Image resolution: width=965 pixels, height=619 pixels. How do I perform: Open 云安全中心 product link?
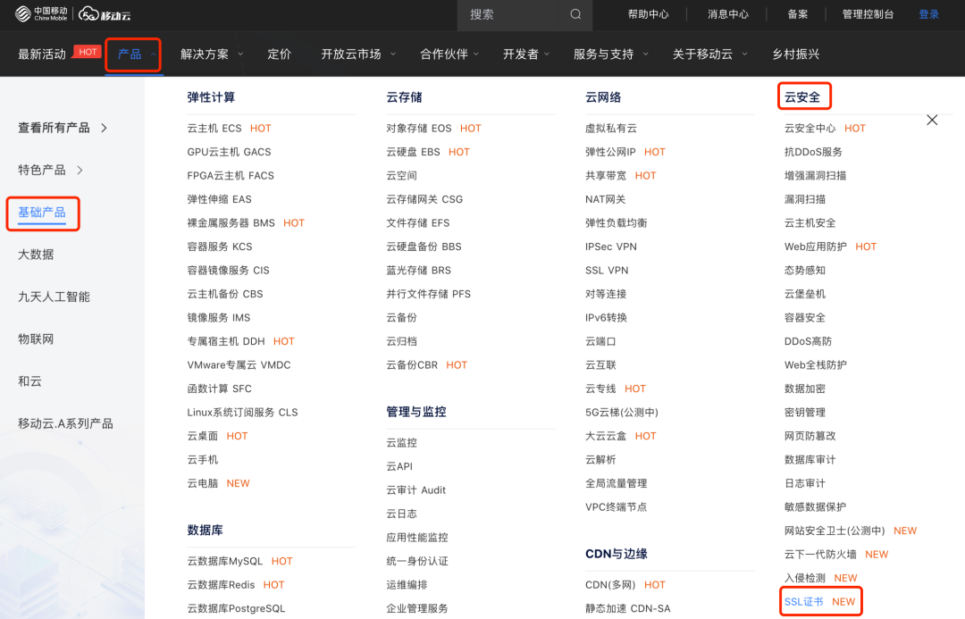(x=810, y=128)
